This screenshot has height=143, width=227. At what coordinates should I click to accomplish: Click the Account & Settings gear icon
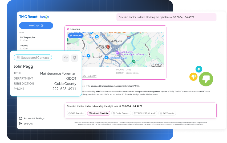pyautogui.click(x=21, y=118)
